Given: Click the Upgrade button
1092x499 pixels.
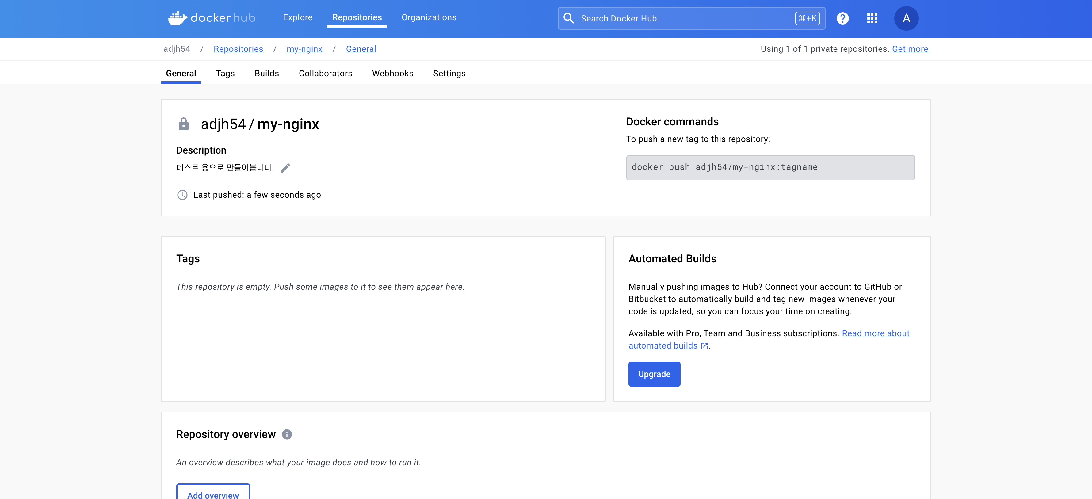Looking at the screenshot, I should [654, 374].
